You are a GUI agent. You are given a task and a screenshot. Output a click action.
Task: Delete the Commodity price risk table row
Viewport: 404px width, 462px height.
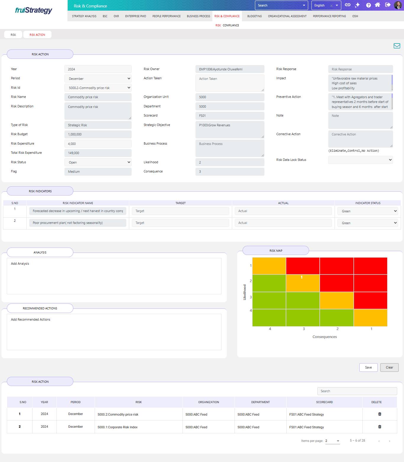pos(380,414)
